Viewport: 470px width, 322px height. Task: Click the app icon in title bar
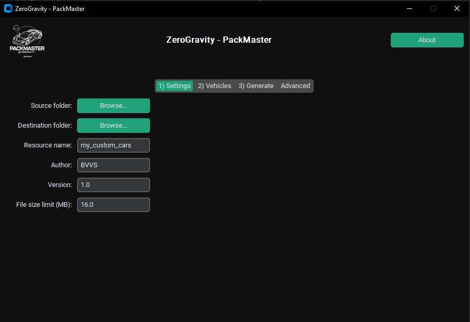(8, 8)
